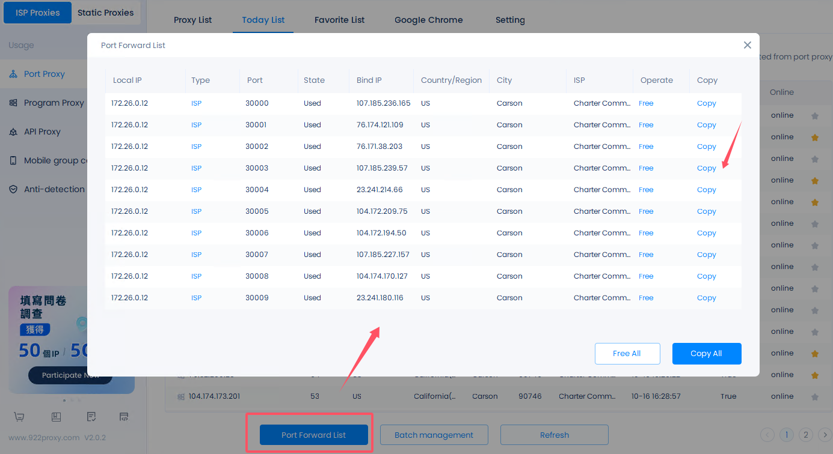Free port 30009
The height and width of the screenshot is (454, 833).
click(646, 298)
